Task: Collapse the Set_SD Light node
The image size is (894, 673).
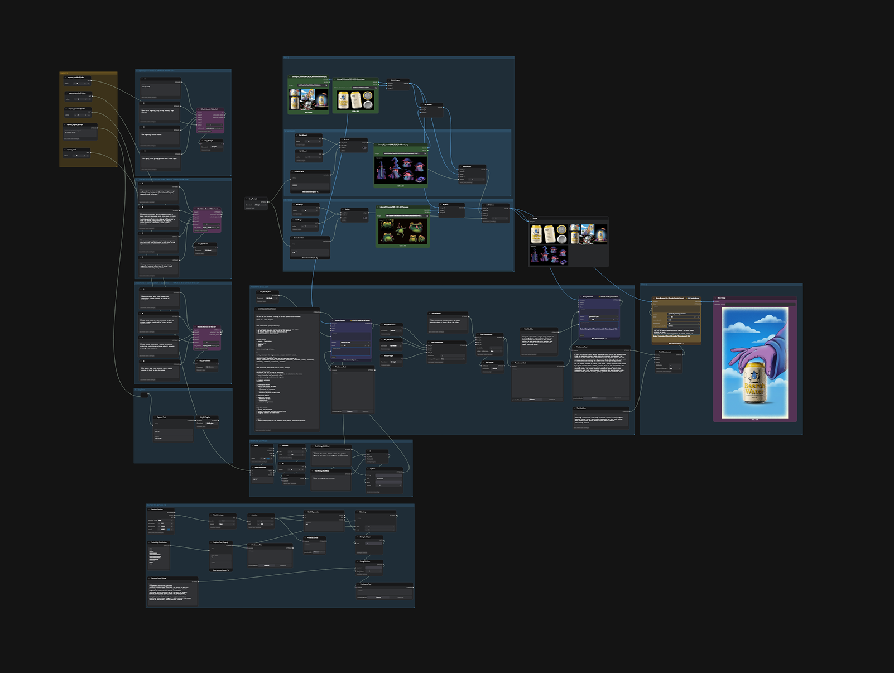Action: pos(201,141)
